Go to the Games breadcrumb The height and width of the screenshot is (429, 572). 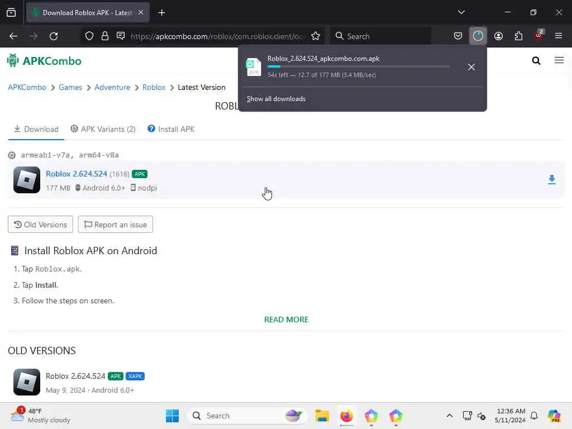(x=70, y=88)
